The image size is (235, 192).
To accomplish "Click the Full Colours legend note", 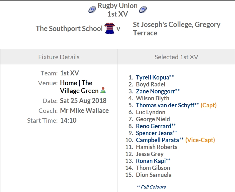I will [151, 187].
